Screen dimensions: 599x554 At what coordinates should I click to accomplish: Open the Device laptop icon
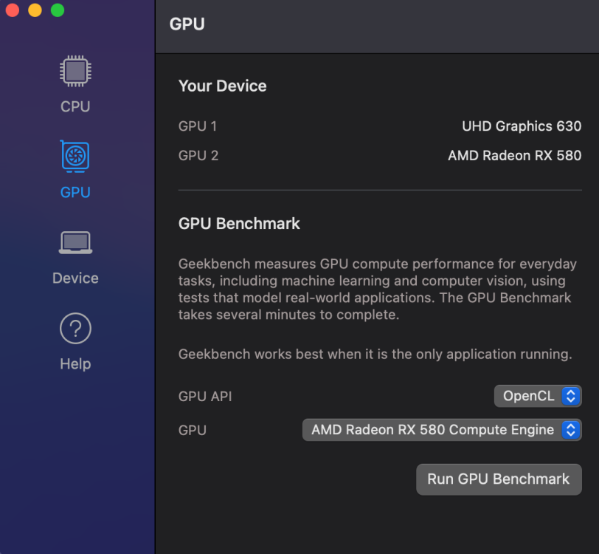pyautogui.click(x=75, y=242)
